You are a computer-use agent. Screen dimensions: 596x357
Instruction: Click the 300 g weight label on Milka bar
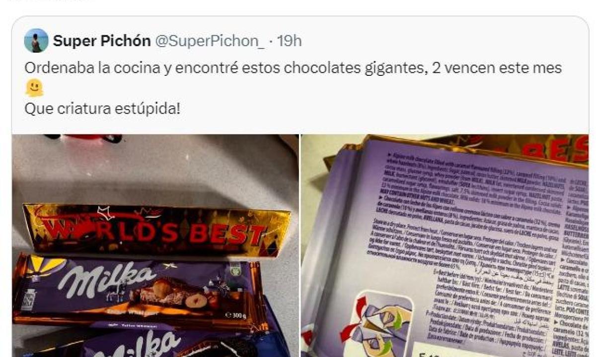click(x=237, y=314)
